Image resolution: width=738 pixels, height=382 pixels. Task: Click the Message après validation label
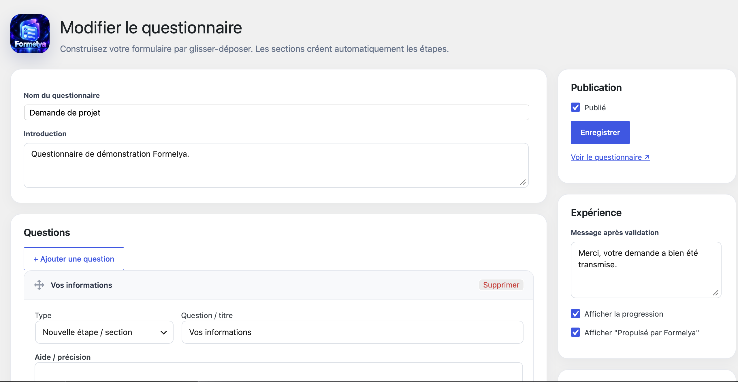point(615,232)
